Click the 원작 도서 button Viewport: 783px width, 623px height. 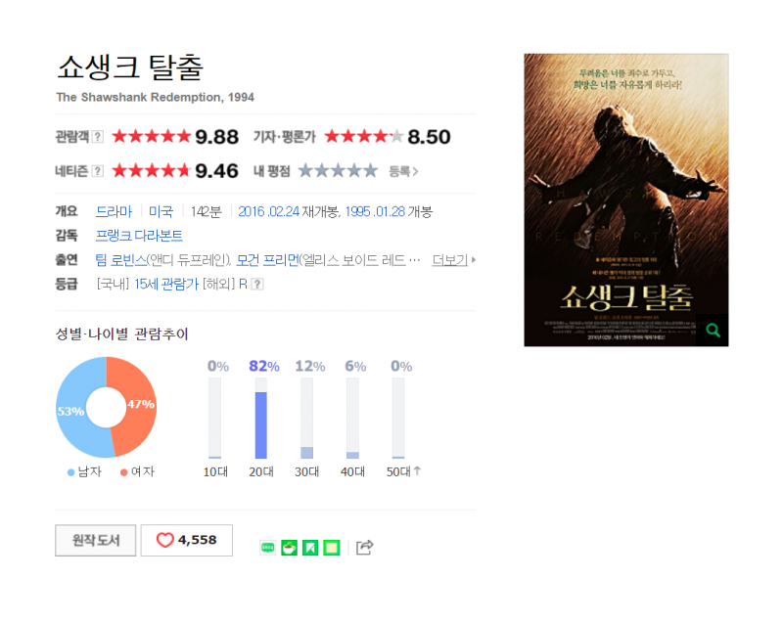click(x=95, y=540)
